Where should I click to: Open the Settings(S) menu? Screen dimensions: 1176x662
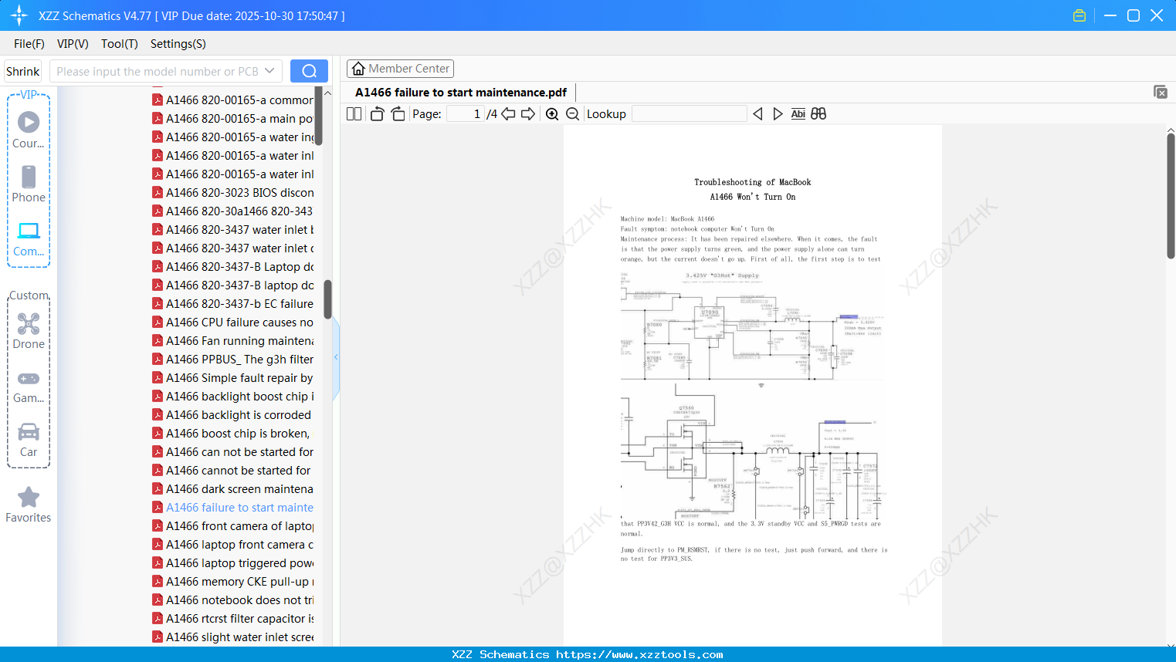tap(178, 44)
